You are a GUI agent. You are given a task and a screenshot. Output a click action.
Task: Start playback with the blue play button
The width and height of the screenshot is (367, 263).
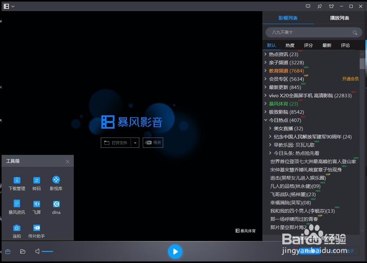coord(175,252)
